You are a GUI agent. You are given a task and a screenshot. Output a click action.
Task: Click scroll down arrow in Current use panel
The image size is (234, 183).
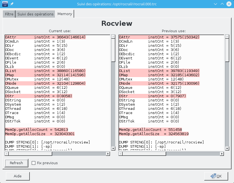113,149
